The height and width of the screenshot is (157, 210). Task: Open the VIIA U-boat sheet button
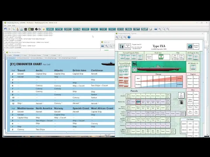coord(50,29)
